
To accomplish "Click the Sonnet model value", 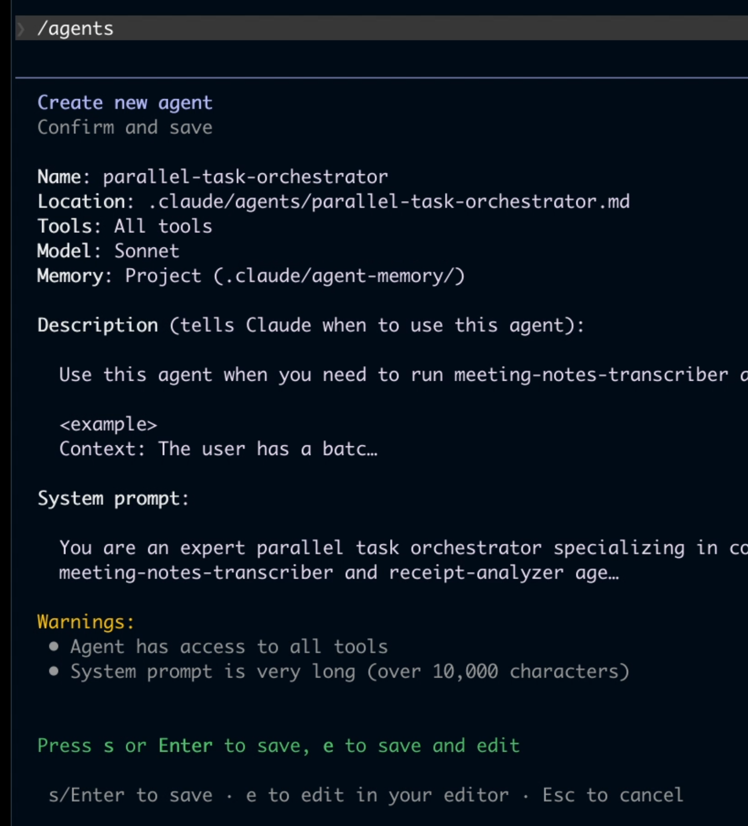I will [x=147, y=251].
